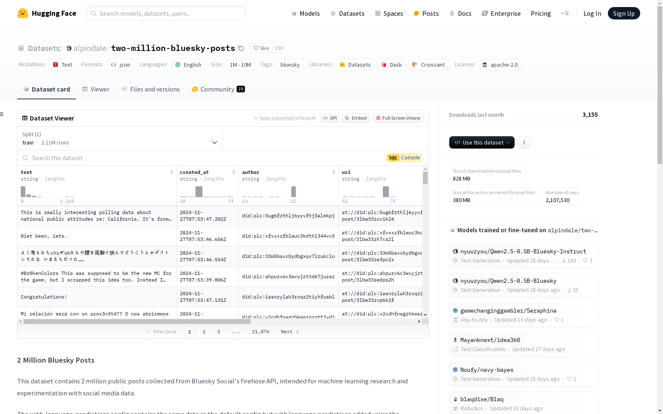This screenshot has width=663, height=414.
Task: Open the Community tab
Action: (x=218, y=89)
